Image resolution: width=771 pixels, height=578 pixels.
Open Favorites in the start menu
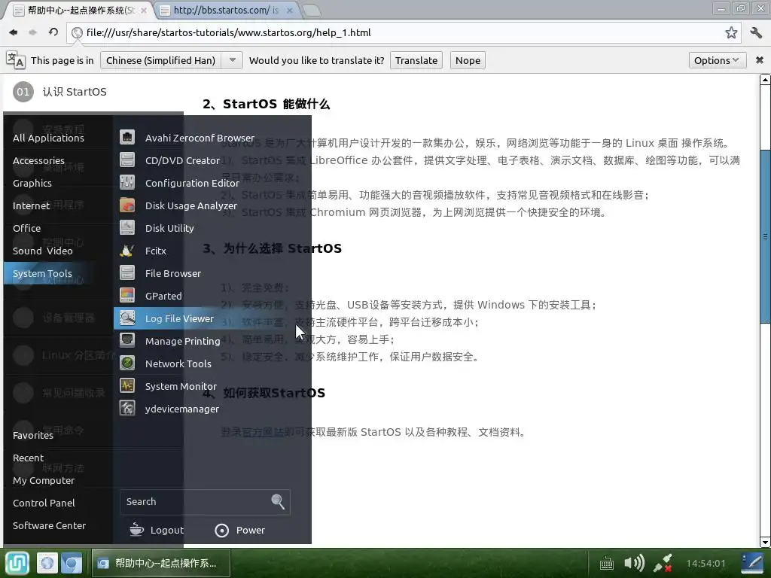[33, 436]
